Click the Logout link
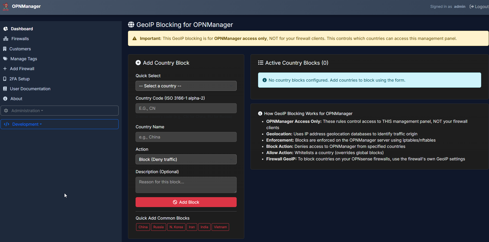489x242 pixels. pyautogui.click(x=479, y=7)
